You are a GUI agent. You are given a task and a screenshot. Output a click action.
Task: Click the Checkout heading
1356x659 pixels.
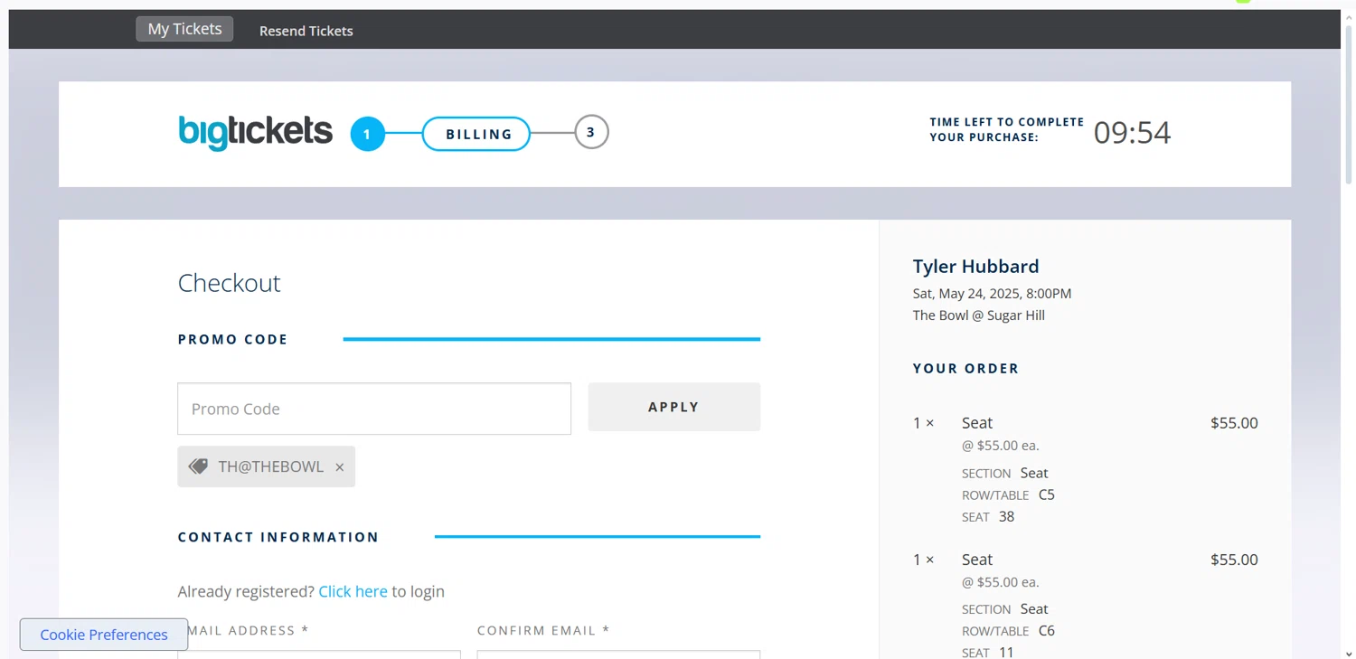tap(230, 283)
